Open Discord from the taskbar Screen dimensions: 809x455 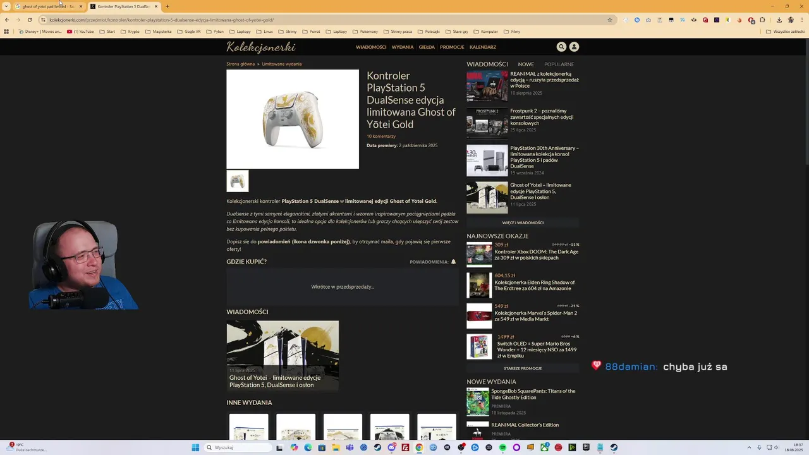pos(391,447)
